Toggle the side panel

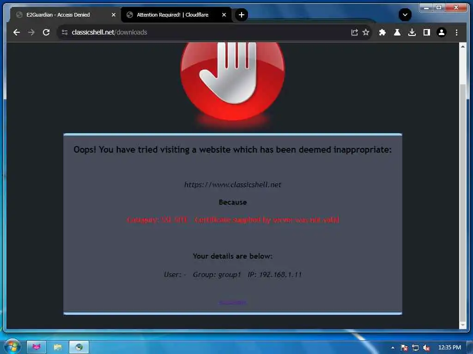[x=426, y=32]
